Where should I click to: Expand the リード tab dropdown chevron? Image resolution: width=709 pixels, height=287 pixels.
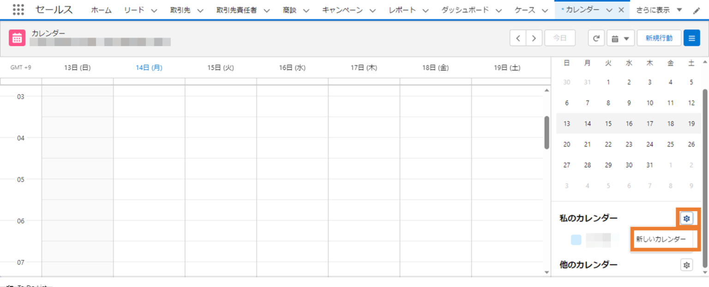point(154,11)
